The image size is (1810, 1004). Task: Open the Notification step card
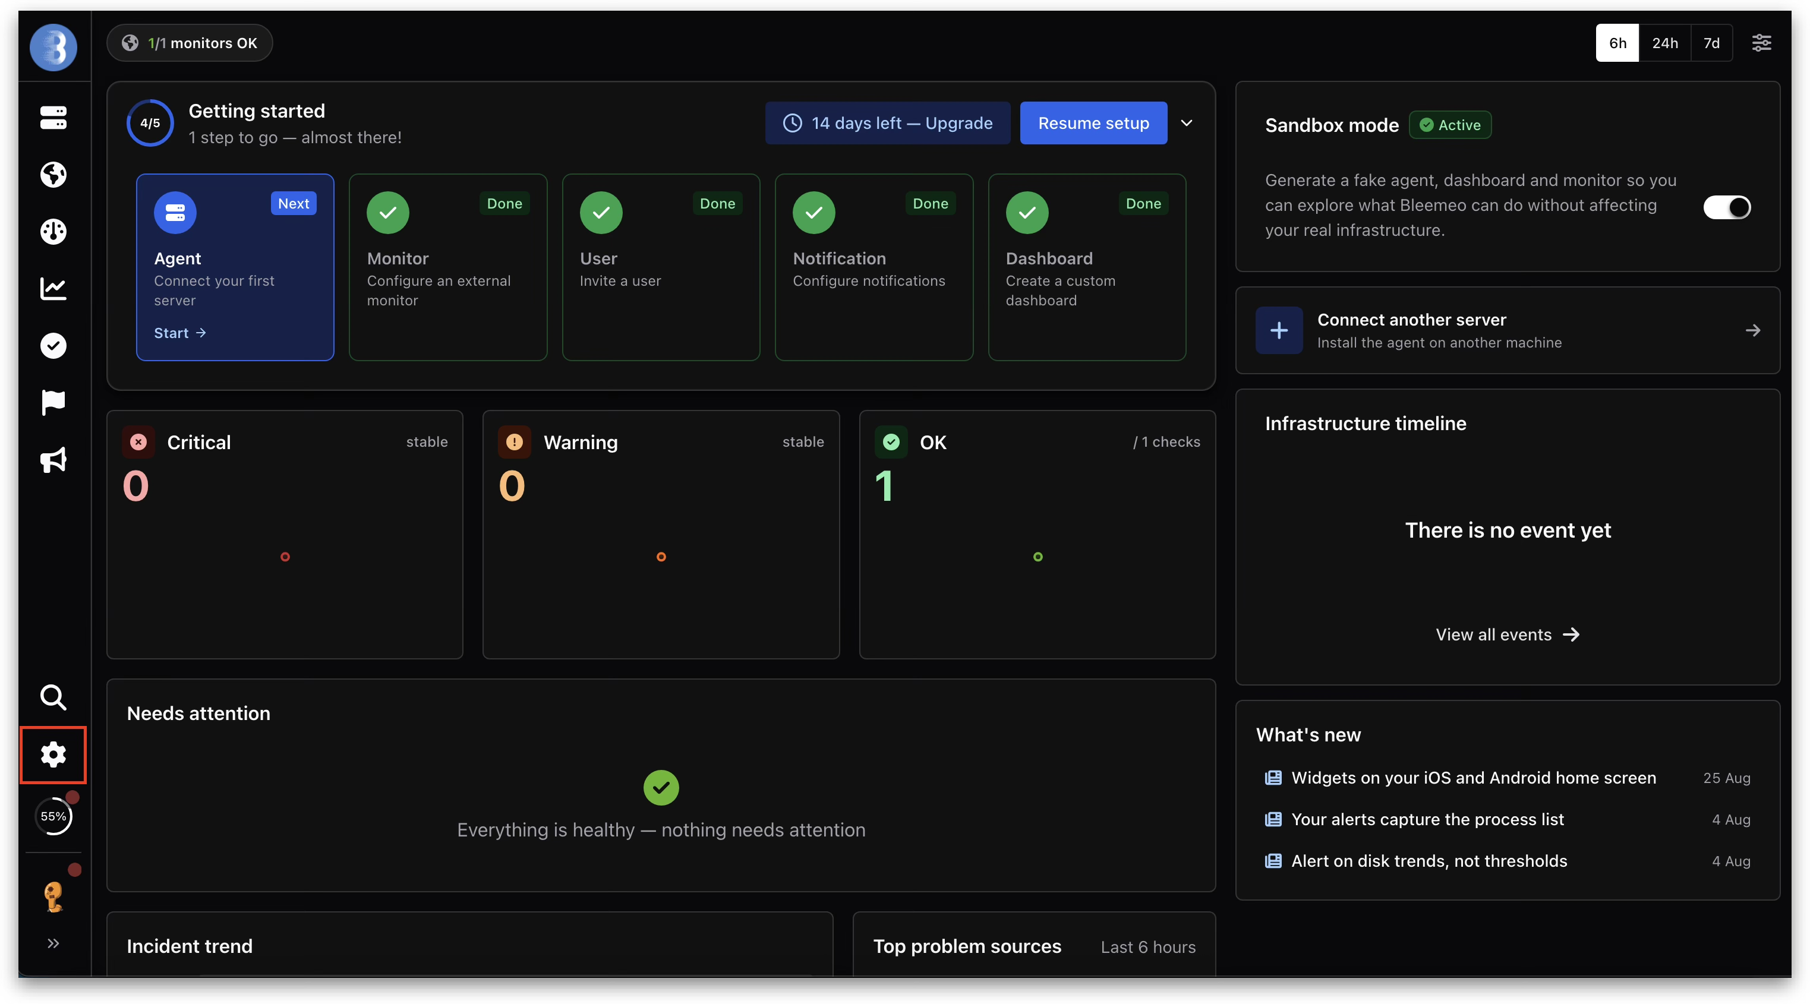click(x=874, y=267)
